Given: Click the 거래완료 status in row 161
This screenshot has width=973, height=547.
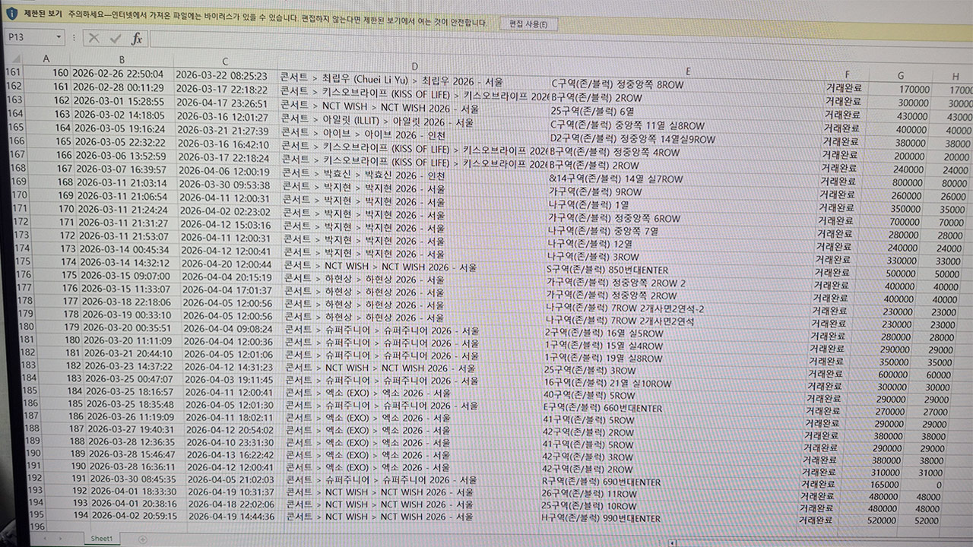Looking at the screenshot, I should point(843,87).
